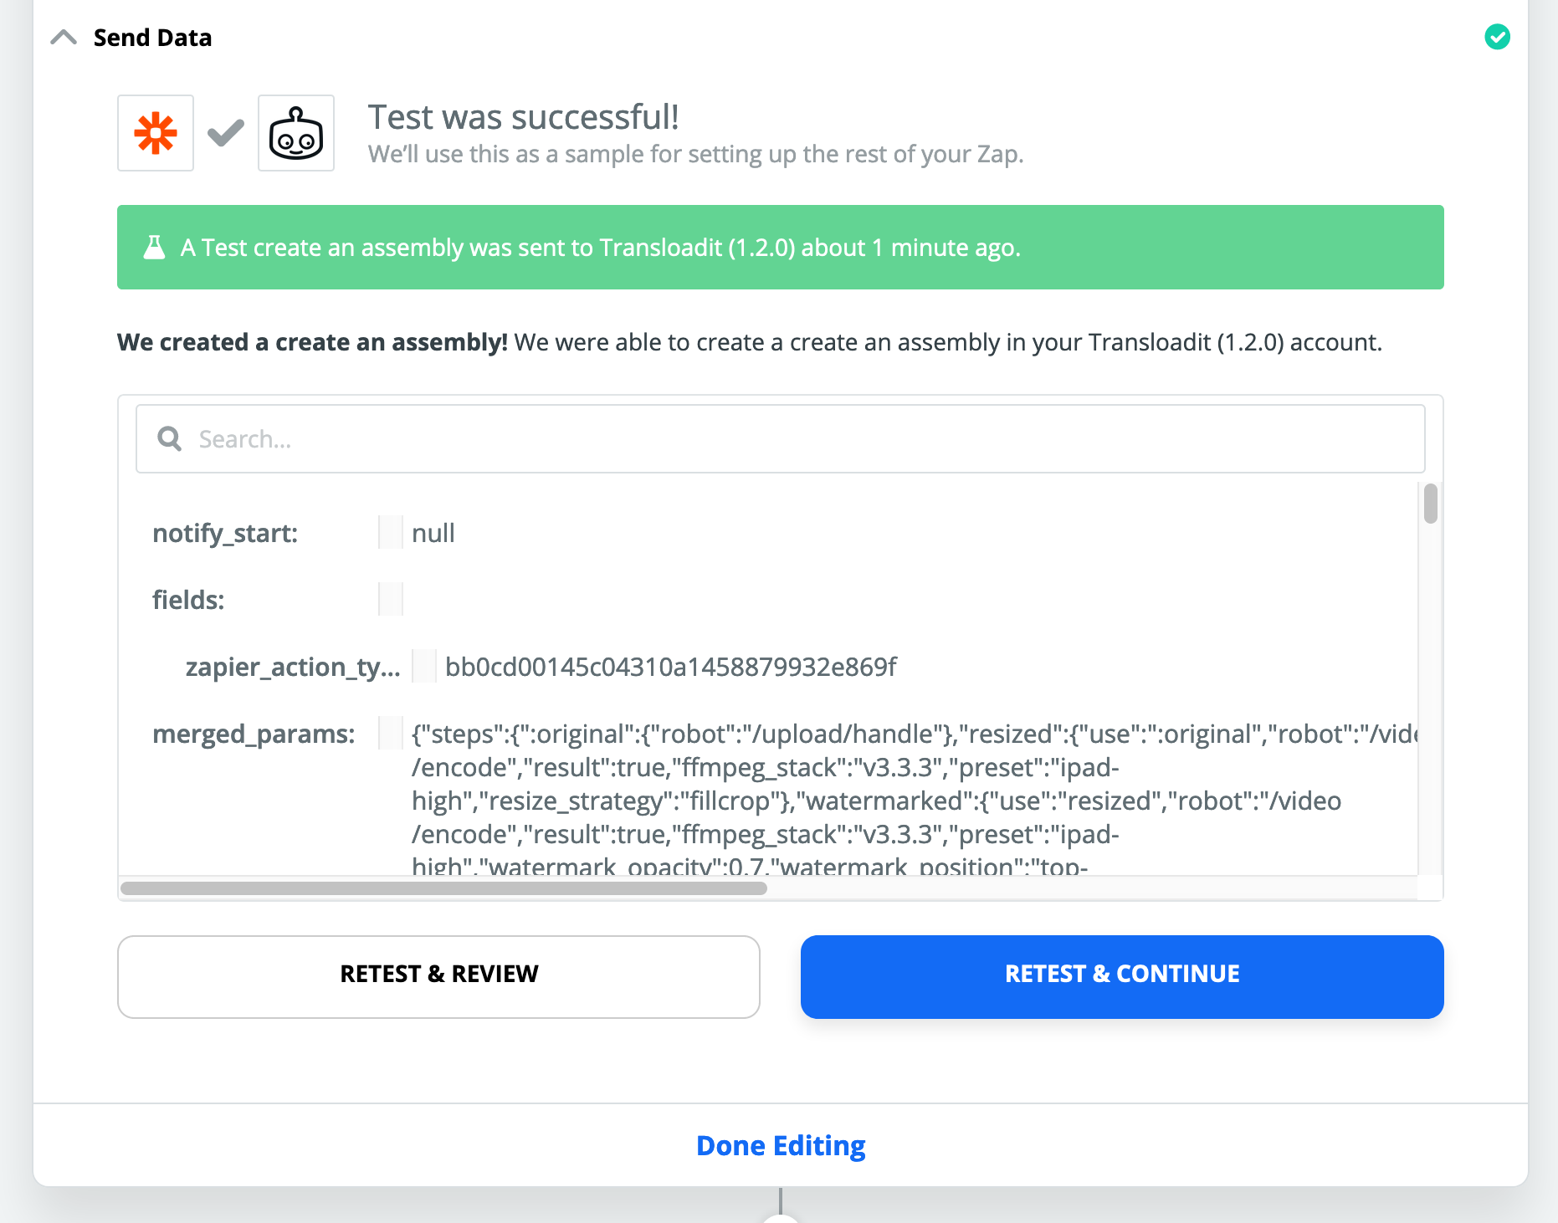Click the orange Zapier logo icon
The width and height of the screenshot is (1558, 1223).
coord(156,133)
